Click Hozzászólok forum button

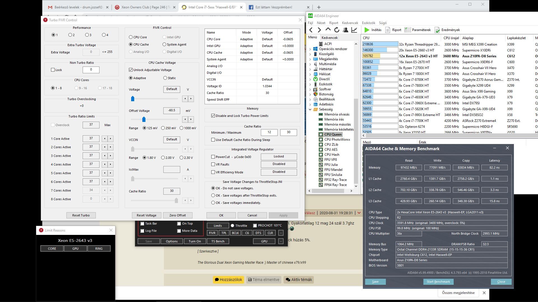click(x=228, y=280)
